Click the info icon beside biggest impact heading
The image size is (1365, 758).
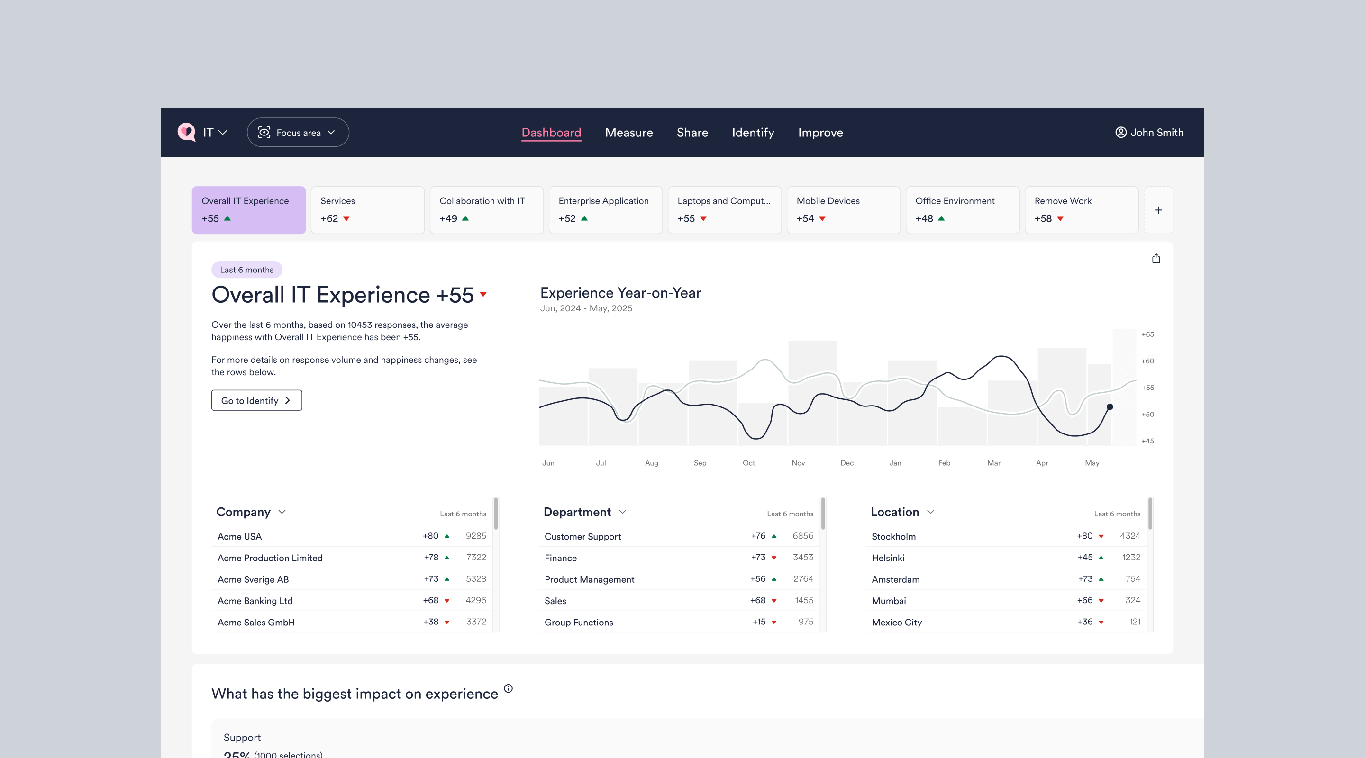coord(508,688)
